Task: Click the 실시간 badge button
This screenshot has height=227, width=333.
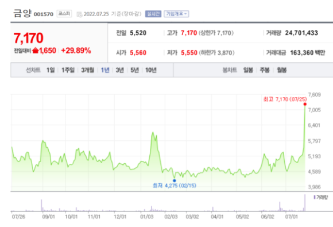Action: click(153, 14)
